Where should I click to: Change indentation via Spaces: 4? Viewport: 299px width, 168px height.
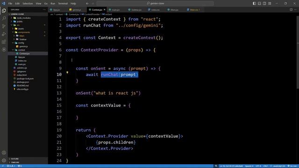[x=249, y=166]
